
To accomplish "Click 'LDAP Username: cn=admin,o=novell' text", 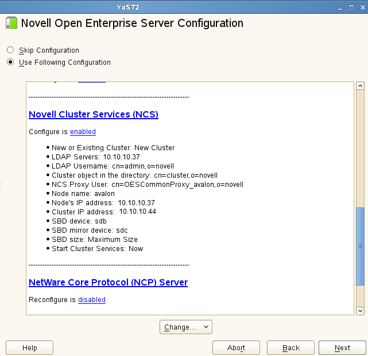I will pos(113,166).
